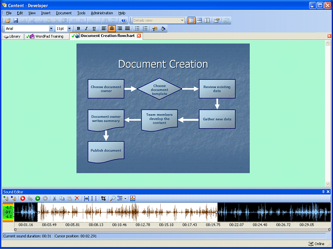Viewport: 333px width, 249px height.
Task: Click the numbered list icon
Action: tap(145, 29)
